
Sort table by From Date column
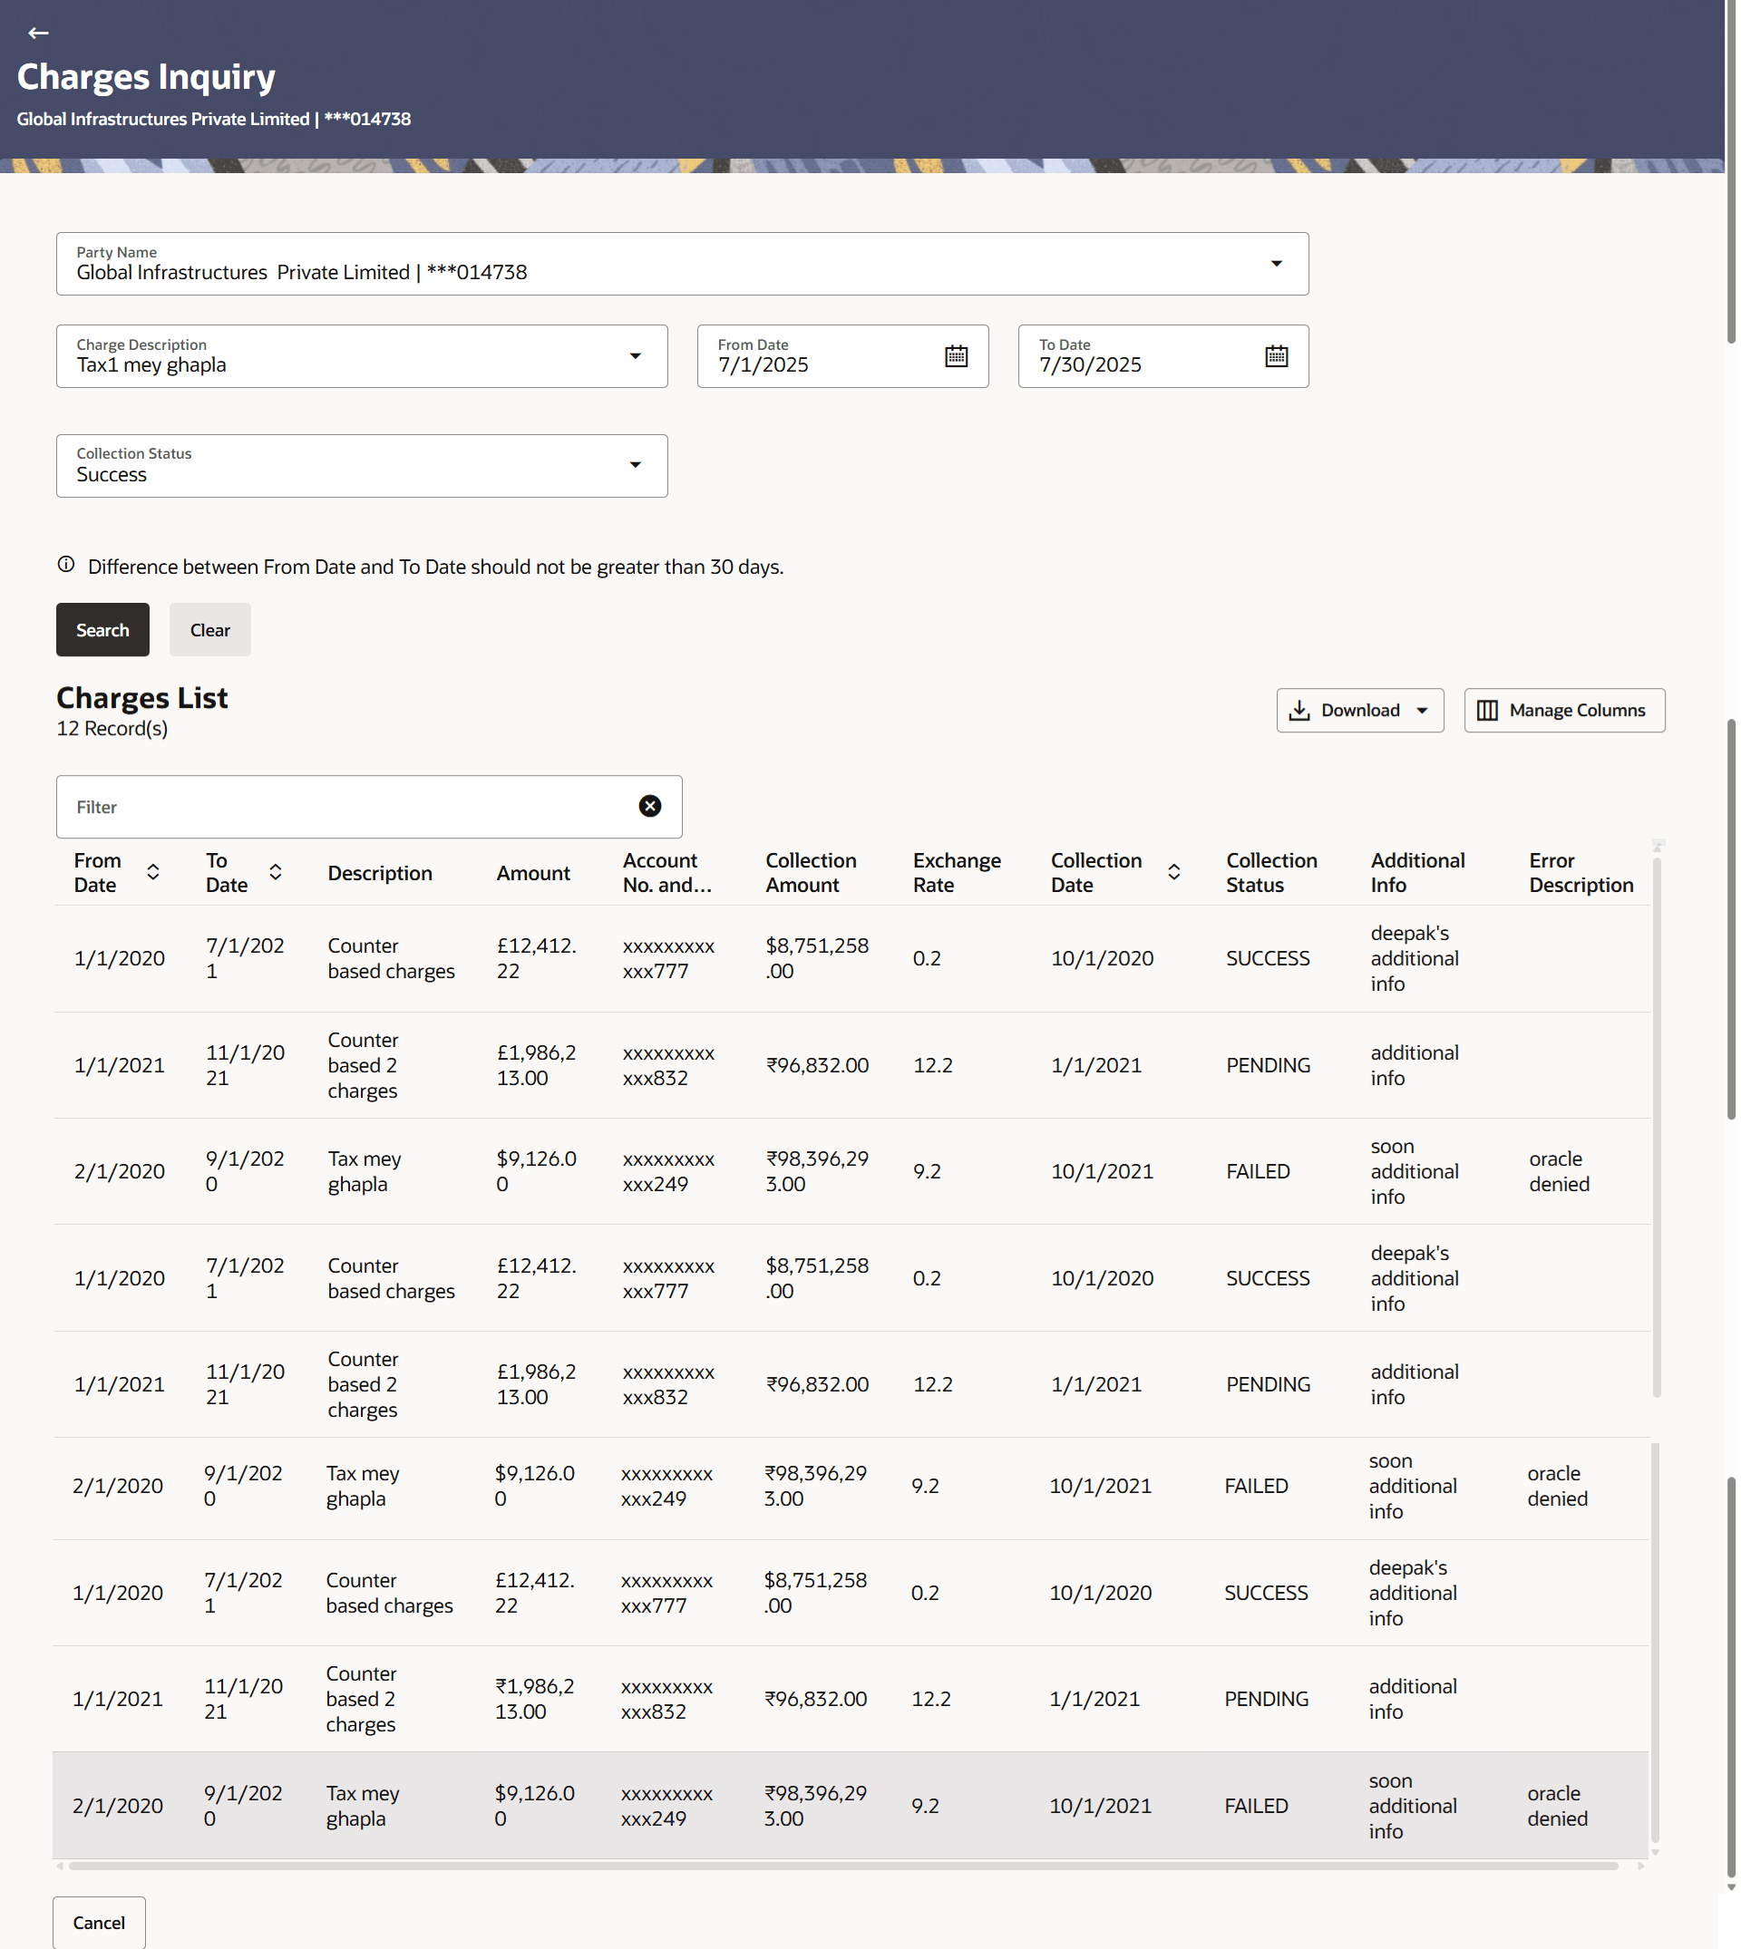(153, 872)
